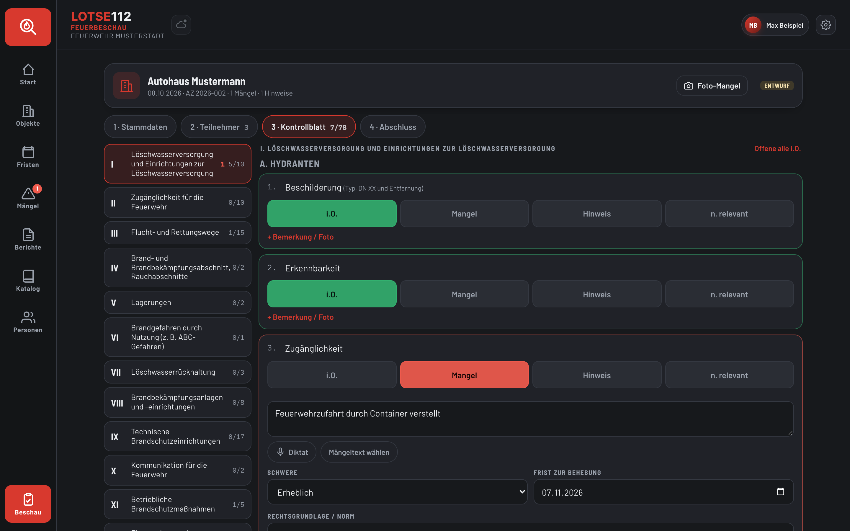Open the date picker calendar icon
The height and width of the screenshot is (531, 850).
point(780,492)
